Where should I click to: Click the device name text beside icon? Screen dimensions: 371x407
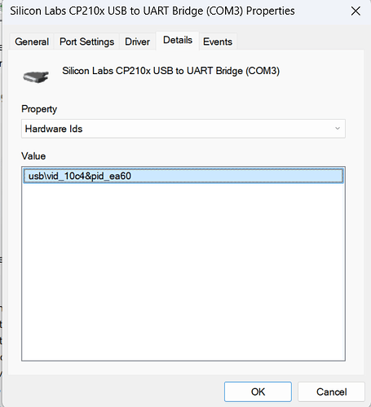170,71
